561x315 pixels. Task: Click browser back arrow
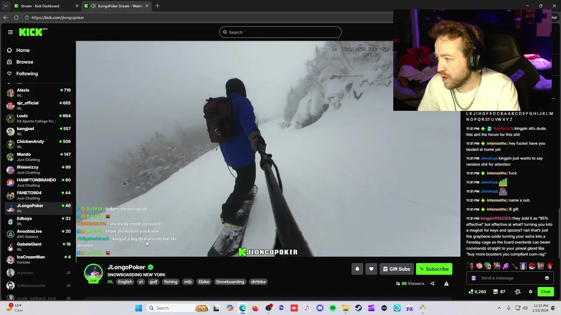[6, 17]
